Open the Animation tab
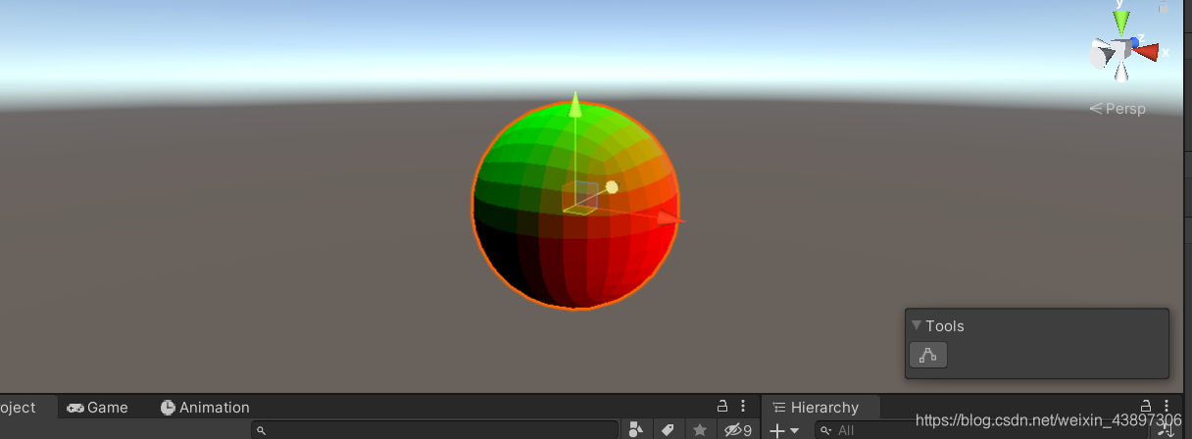1192x439 pixels. pos(205,408)
